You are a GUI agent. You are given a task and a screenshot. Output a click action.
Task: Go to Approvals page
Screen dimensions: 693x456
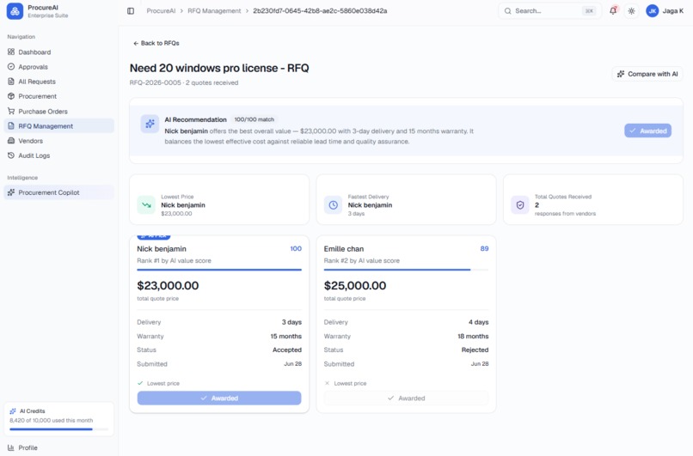58,67
